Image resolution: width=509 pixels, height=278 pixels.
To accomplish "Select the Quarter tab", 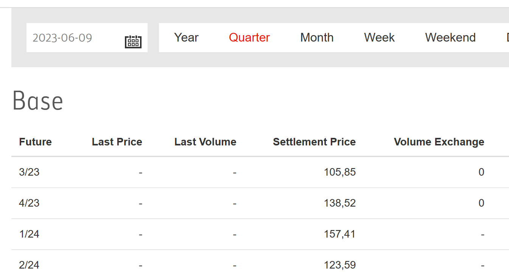I will (x=249, y=37).
